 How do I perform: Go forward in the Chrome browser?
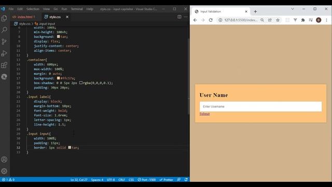click(x=203, y=20)
